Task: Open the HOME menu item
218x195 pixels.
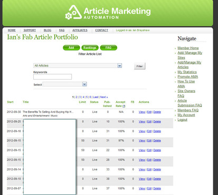Action: click(x=12, y=31)
